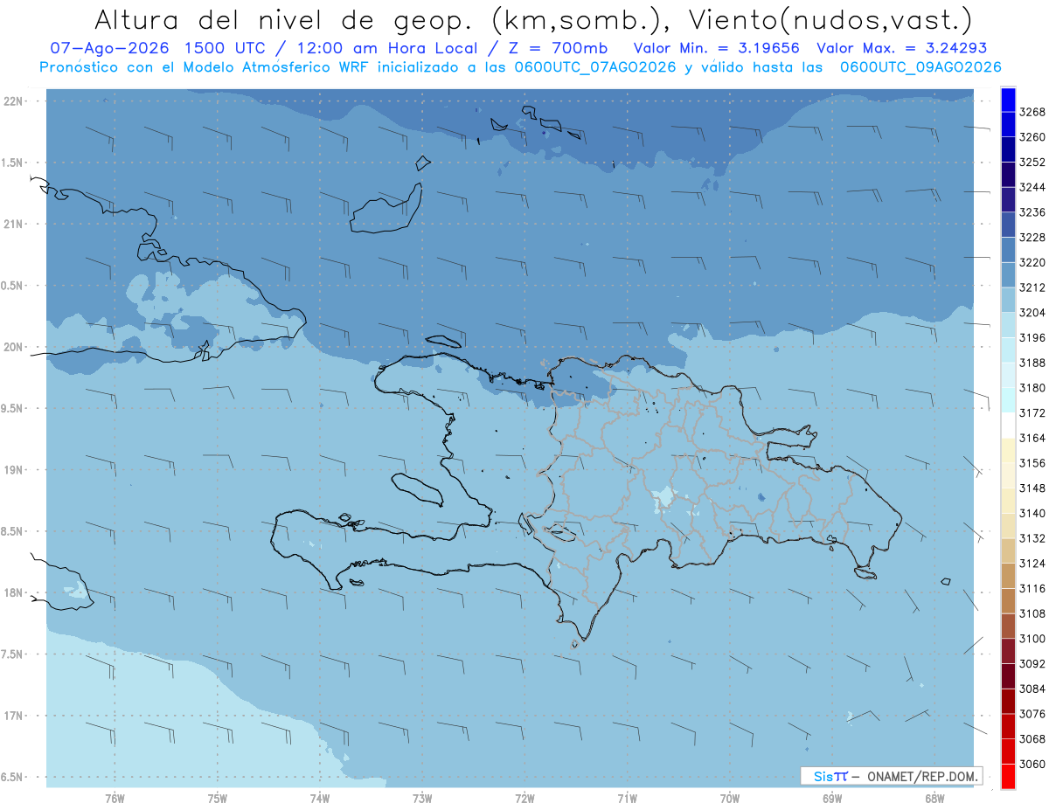The height and width of the screenshot is (810, 1049).
Task: Click the colorbar label 3148
Action: [x=1032, y=488]
